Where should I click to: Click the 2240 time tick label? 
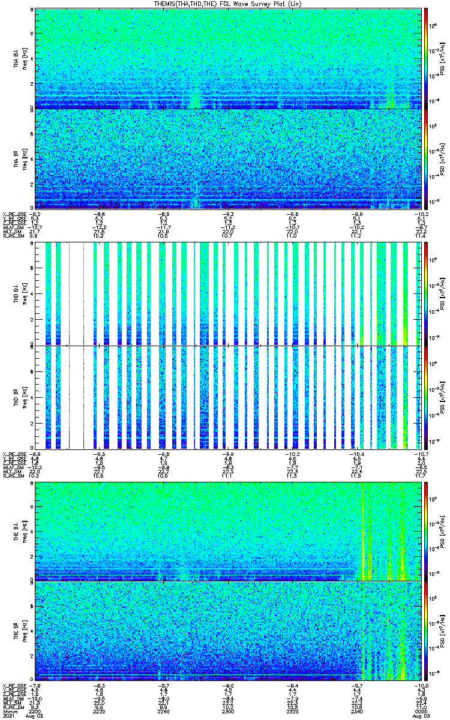[163, 712]
